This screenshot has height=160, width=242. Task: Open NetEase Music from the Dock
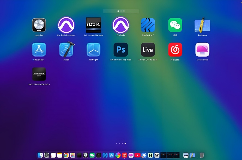tap(124, 155)
